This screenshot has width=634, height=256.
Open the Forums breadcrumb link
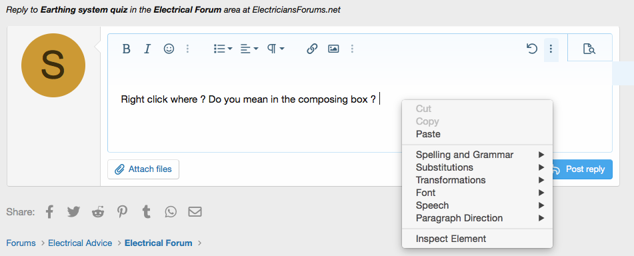click(x=21, y=243)
